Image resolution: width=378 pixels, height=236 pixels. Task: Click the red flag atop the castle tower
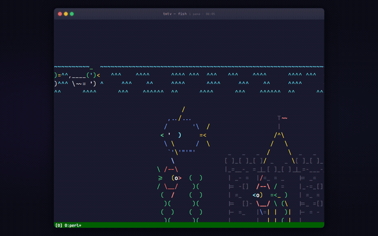pos(284,118)
